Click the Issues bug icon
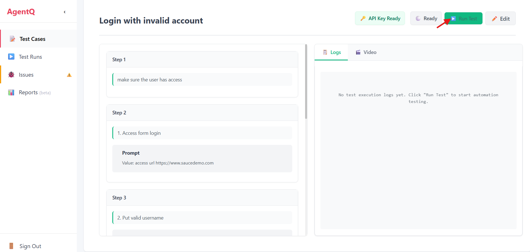The width and height of the screenshot is (530, 252). coord(11,75)
